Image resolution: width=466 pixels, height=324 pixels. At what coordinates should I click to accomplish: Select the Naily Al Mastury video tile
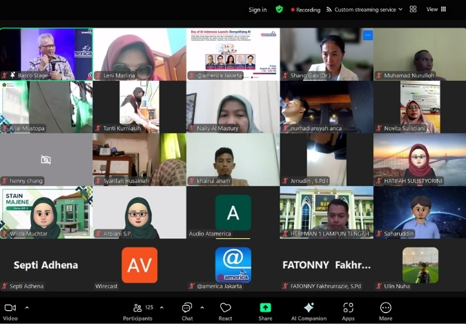point(233,107)
